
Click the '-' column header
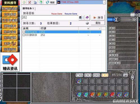[x=95, y=28]
